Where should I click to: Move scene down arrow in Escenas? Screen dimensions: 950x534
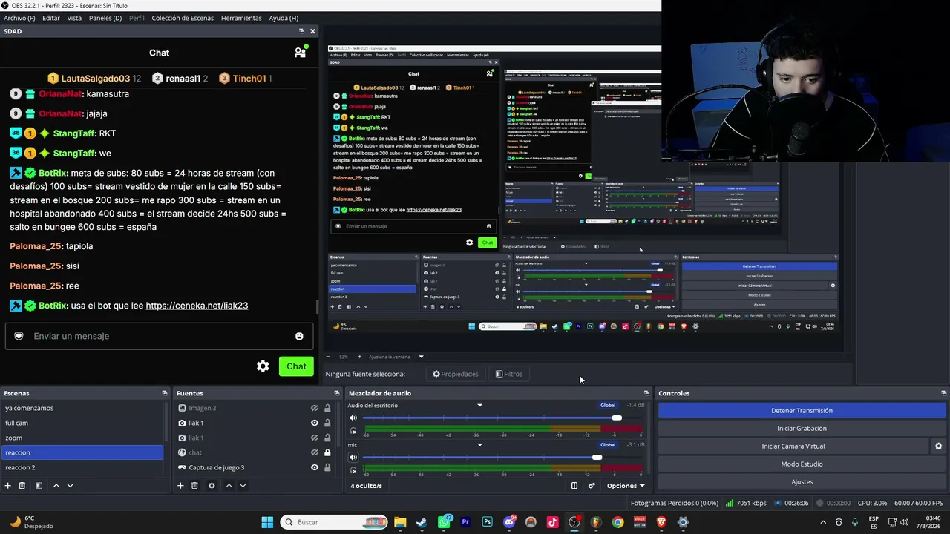click(70, 486)
